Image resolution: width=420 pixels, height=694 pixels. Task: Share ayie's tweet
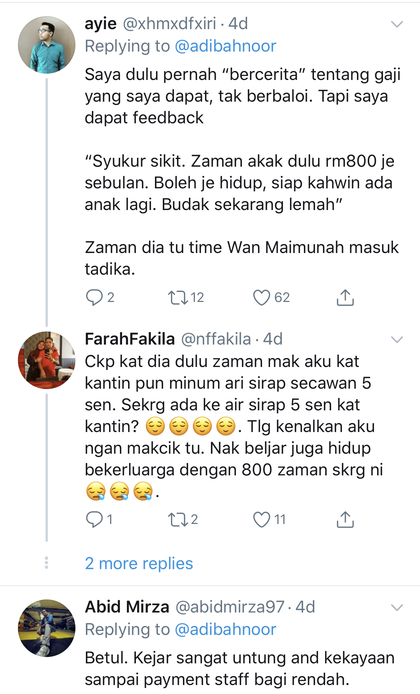pyautogui.click(x=345, y=297)
